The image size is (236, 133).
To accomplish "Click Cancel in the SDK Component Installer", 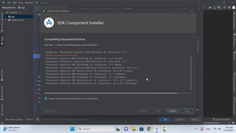I will point(173,111).
